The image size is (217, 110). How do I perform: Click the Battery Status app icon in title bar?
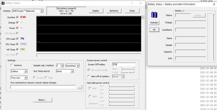(x=3, y=3)
